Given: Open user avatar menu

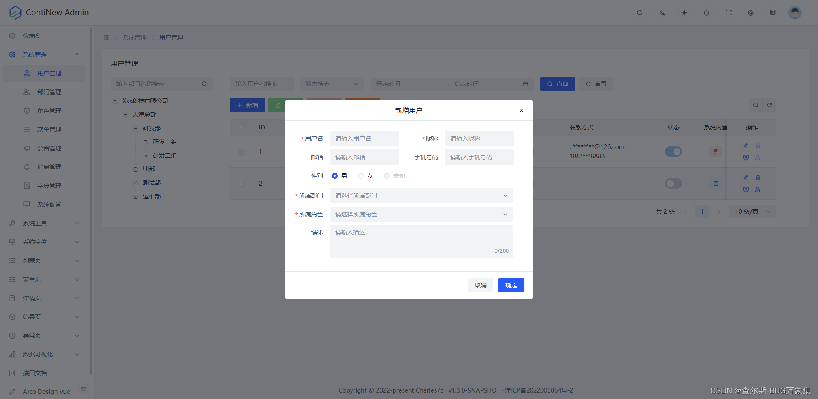Looking at the screenshot, I should click(x=795, y=13).
